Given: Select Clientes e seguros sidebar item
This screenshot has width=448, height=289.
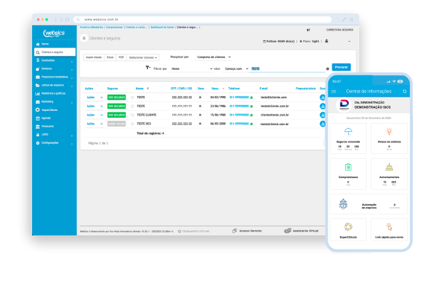Looking at the screenshot, I should point(55,52).
